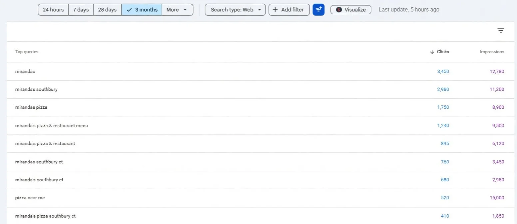Click the 680 clicks value

coord(445,180)
